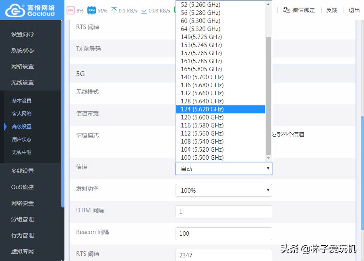The image size is (364, 261).
Task: Choose channel 56 (5.280 GHz)
Action: point(220,12)
